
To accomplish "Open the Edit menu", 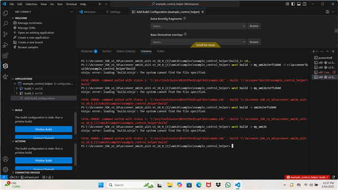I will click(x=20, y=4).
